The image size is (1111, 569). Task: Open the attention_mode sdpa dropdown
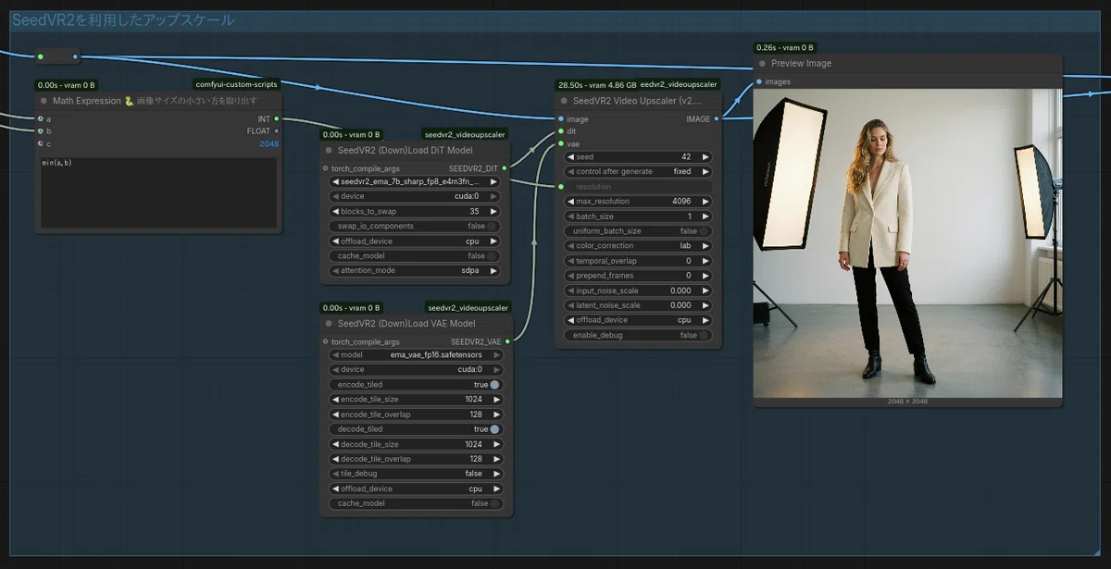click(416, 271)
